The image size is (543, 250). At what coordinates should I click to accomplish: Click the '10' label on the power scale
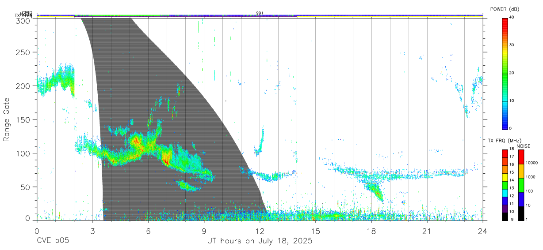[512, 101]
